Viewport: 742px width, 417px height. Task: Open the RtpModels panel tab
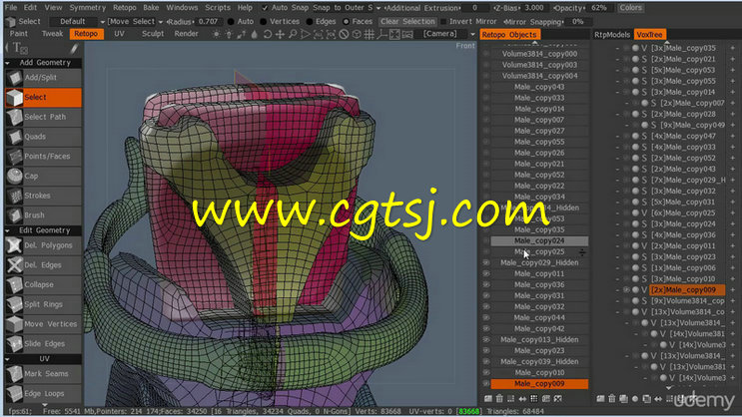coord(612,35)
